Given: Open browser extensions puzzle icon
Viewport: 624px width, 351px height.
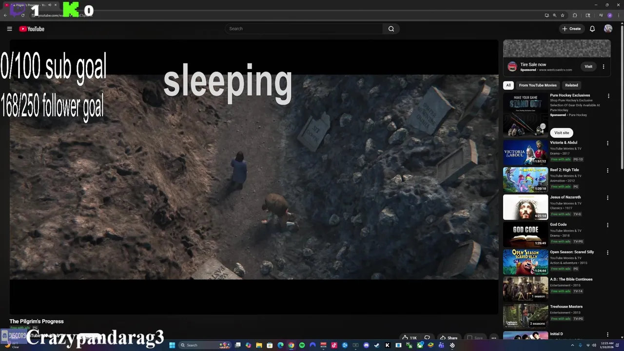Looking at the screenshot, I should click(575, 15).
